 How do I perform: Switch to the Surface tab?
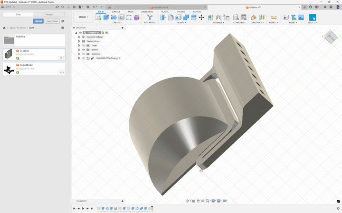point(116,11)
